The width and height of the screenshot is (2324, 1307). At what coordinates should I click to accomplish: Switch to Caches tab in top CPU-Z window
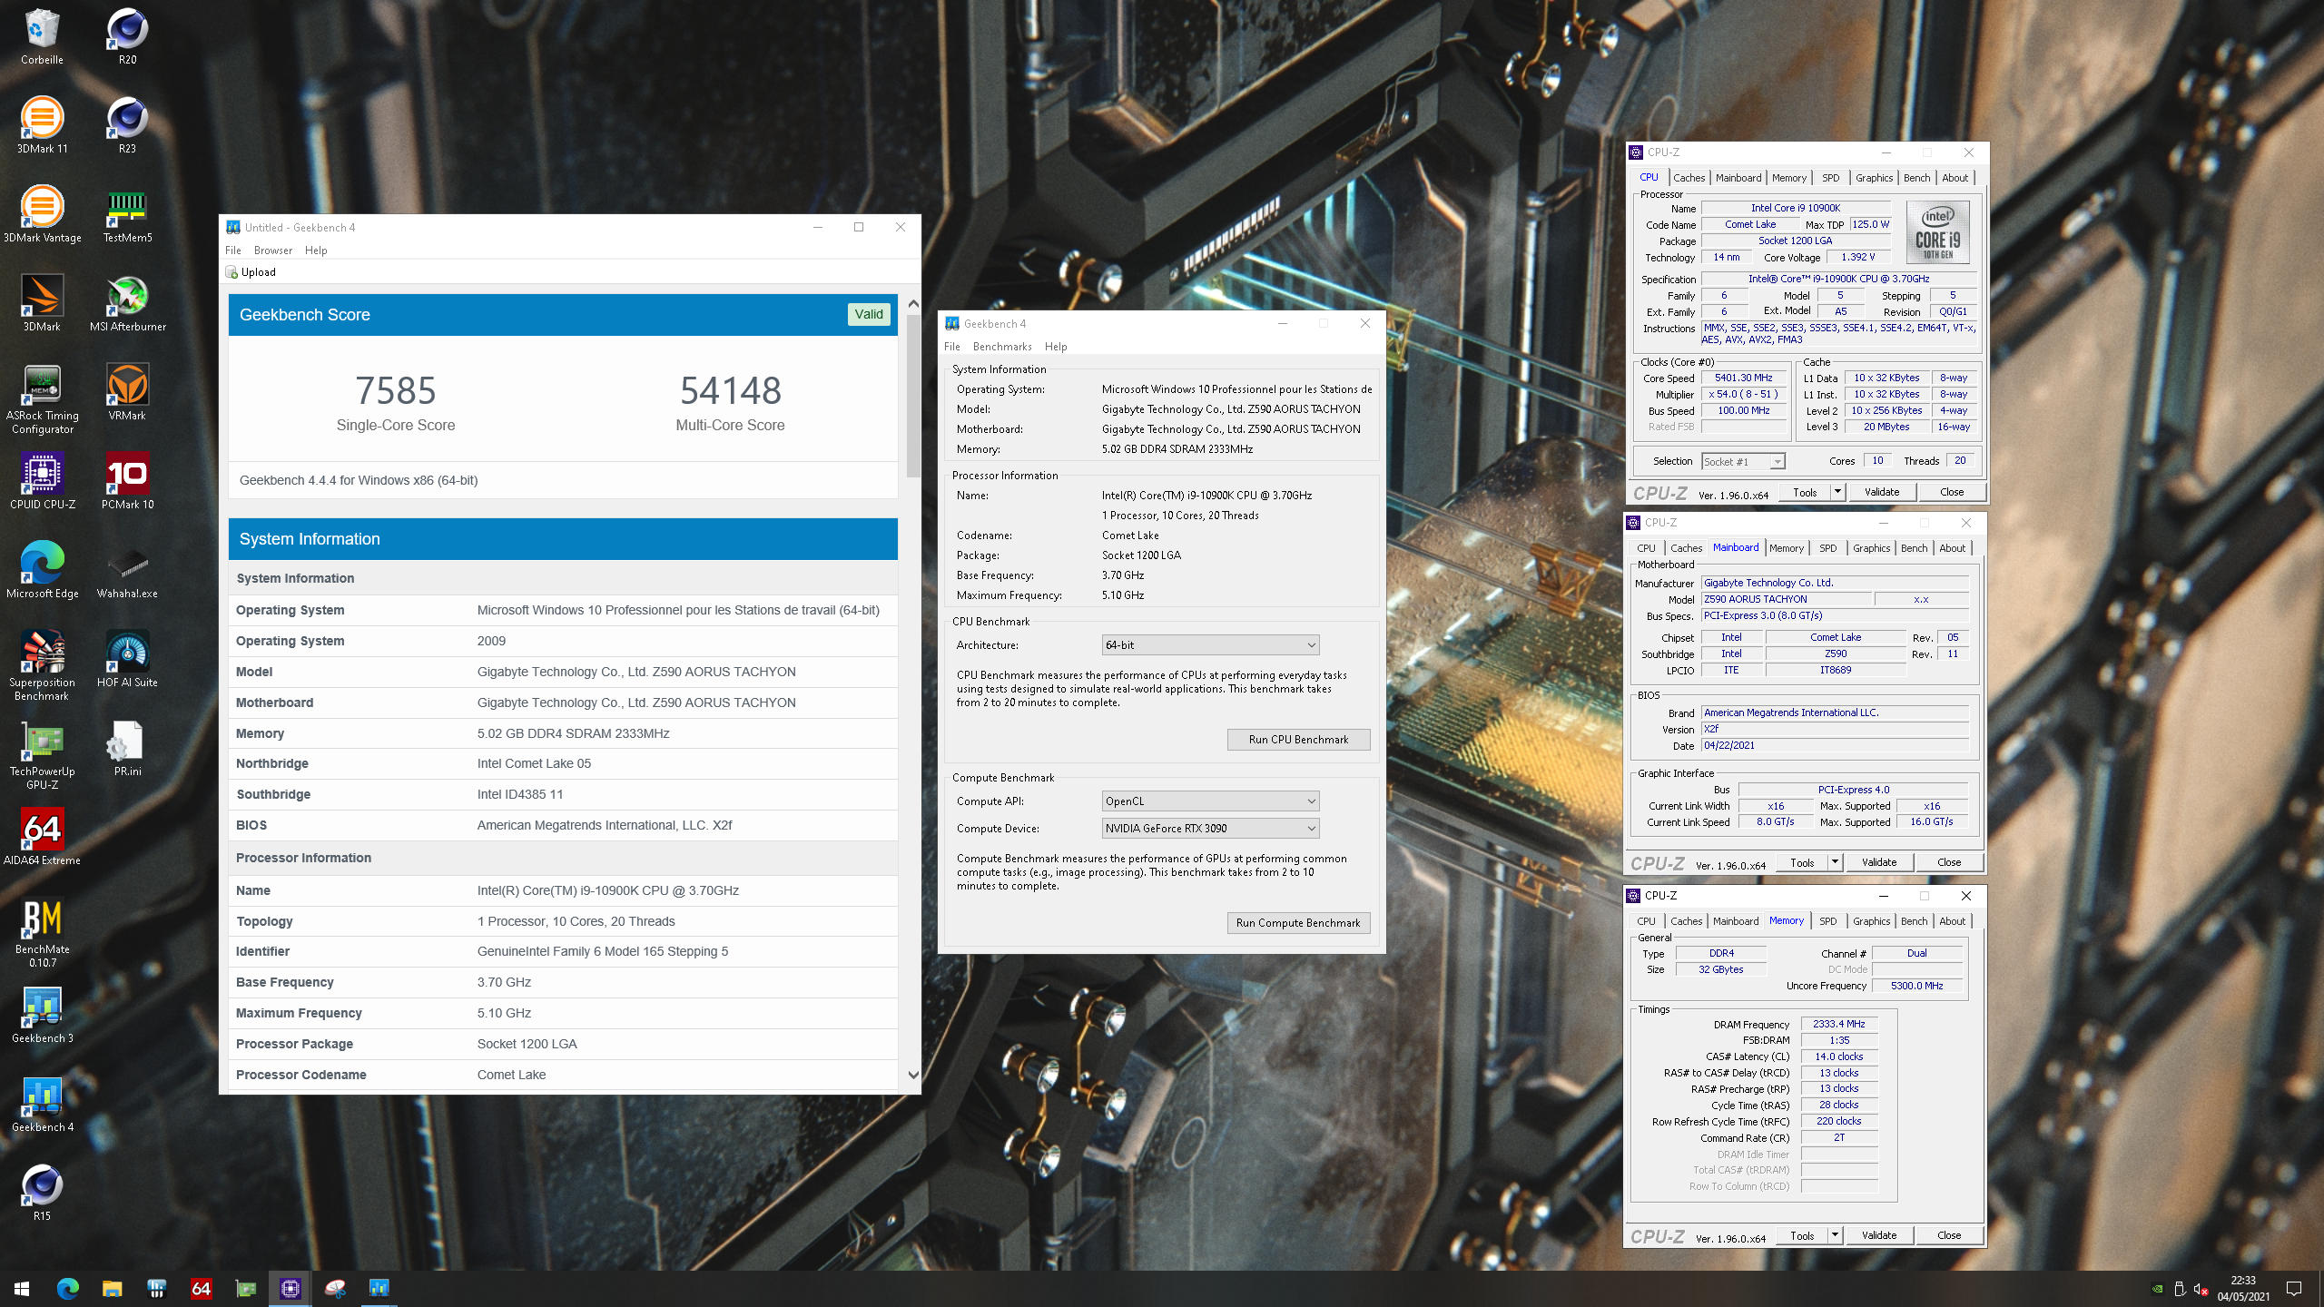1689,178
